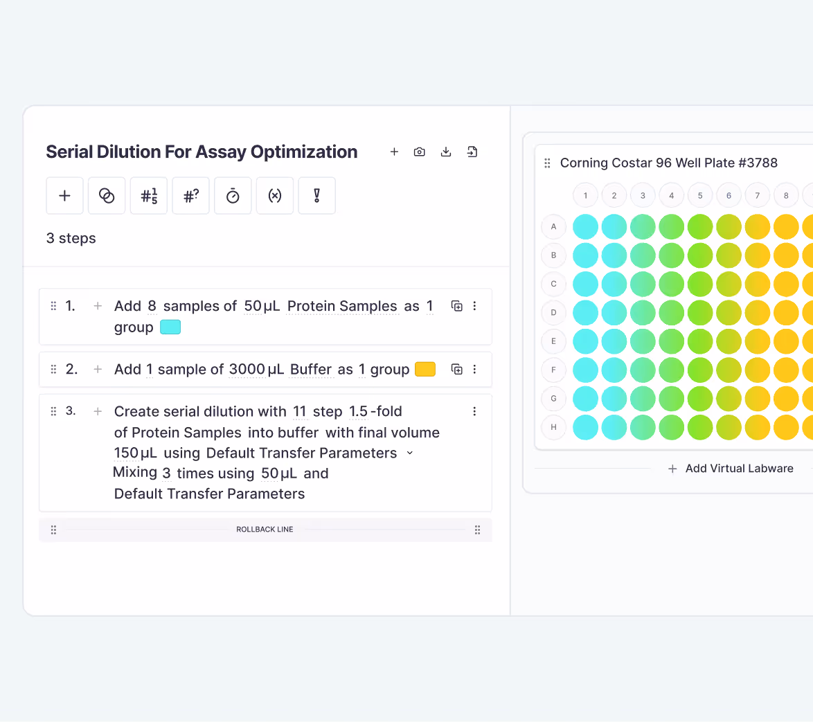The image size is (813, 722).
Task: Open step 3's three-dot overflow menu
Action: pyautogui.click(x=474, y=411)
